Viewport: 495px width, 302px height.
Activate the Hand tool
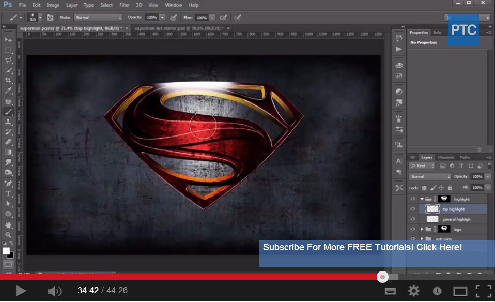point(8,225)
